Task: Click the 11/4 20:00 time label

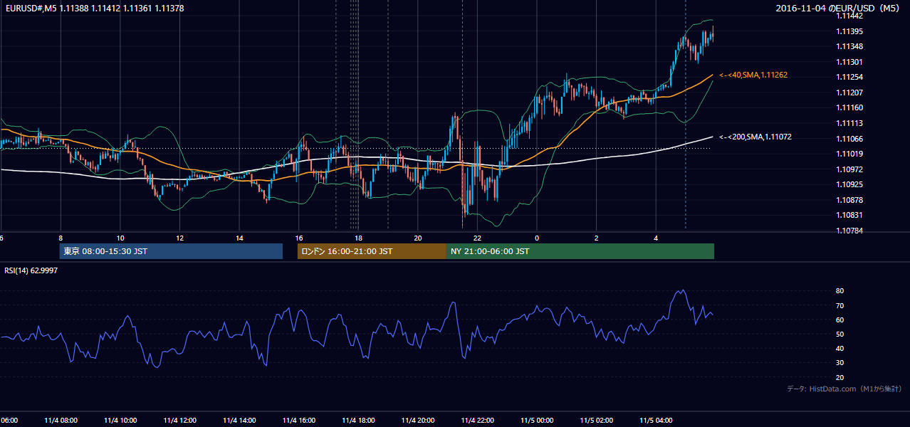Action: click(x=418, y=421)
